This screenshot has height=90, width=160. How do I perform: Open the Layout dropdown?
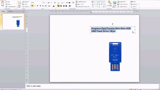26,2
